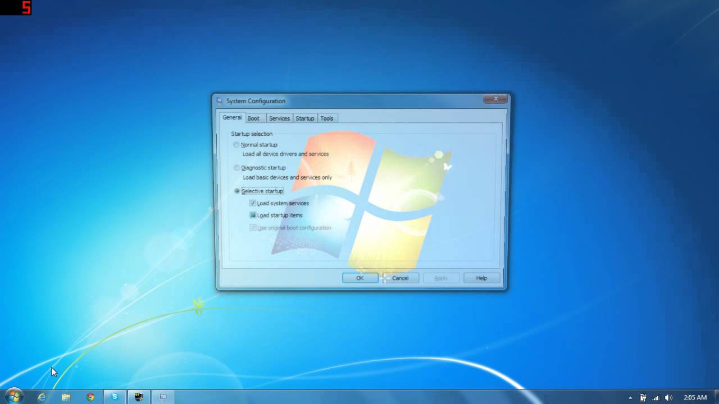
Task: Switch to the Startup tab
Action: point(305,118)
